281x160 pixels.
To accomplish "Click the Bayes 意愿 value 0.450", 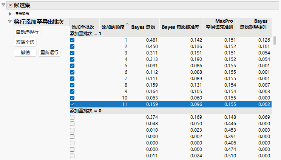I will (x=152, y=47).
